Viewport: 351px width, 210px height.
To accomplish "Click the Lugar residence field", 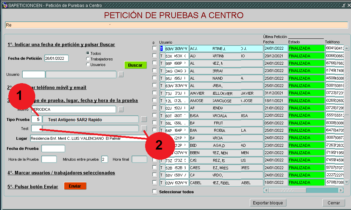I will coord(87,138).
